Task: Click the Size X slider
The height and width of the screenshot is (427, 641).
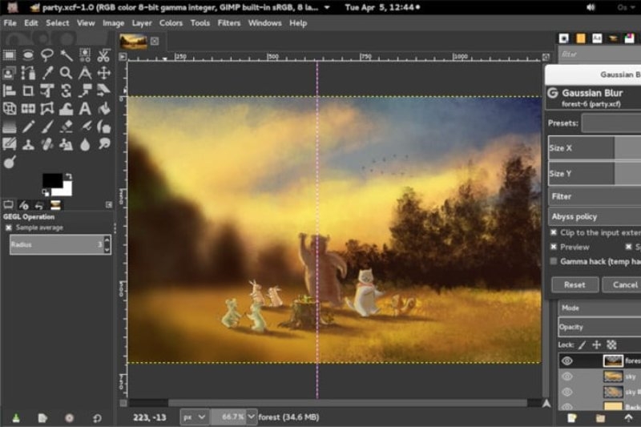Action: [595, 148]
